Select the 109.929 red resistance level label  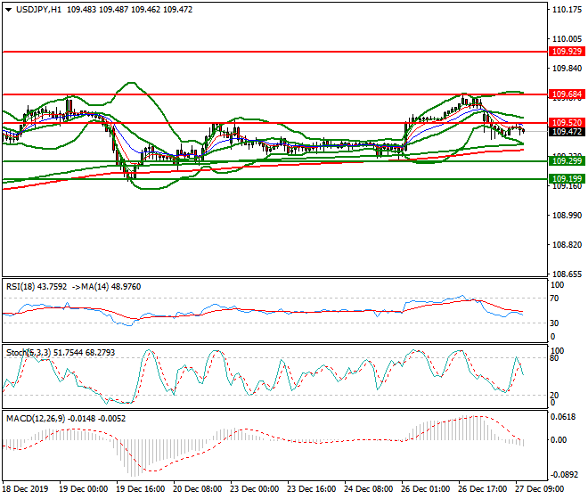pos(567,52)
